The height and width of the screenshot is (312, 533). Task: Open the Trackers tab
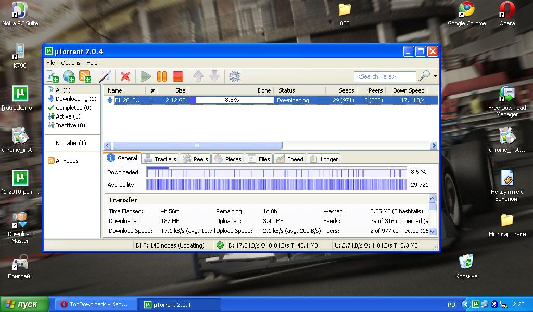[160, 159]
